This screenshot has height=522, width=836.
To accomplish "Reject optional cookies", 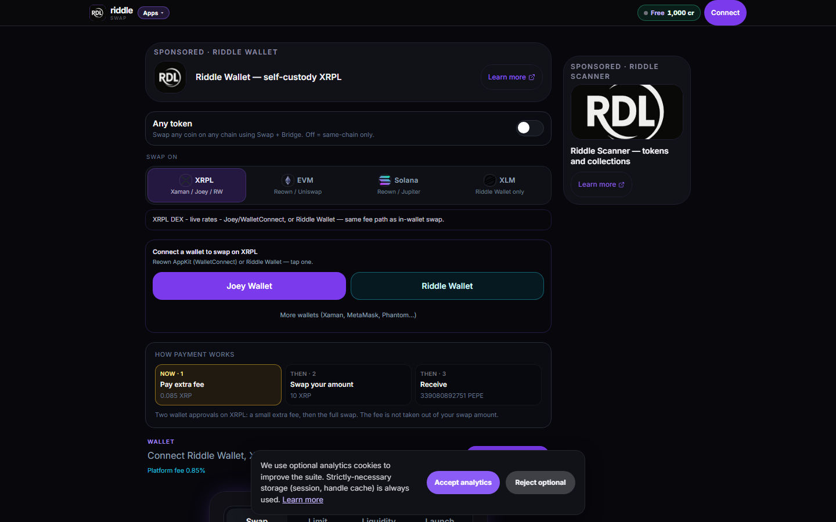I will coord(540,483).
